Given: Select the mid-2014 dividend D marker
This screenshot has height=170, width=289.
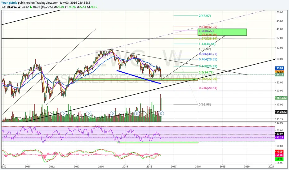Looking at the screenshot, I should [113, 113].
